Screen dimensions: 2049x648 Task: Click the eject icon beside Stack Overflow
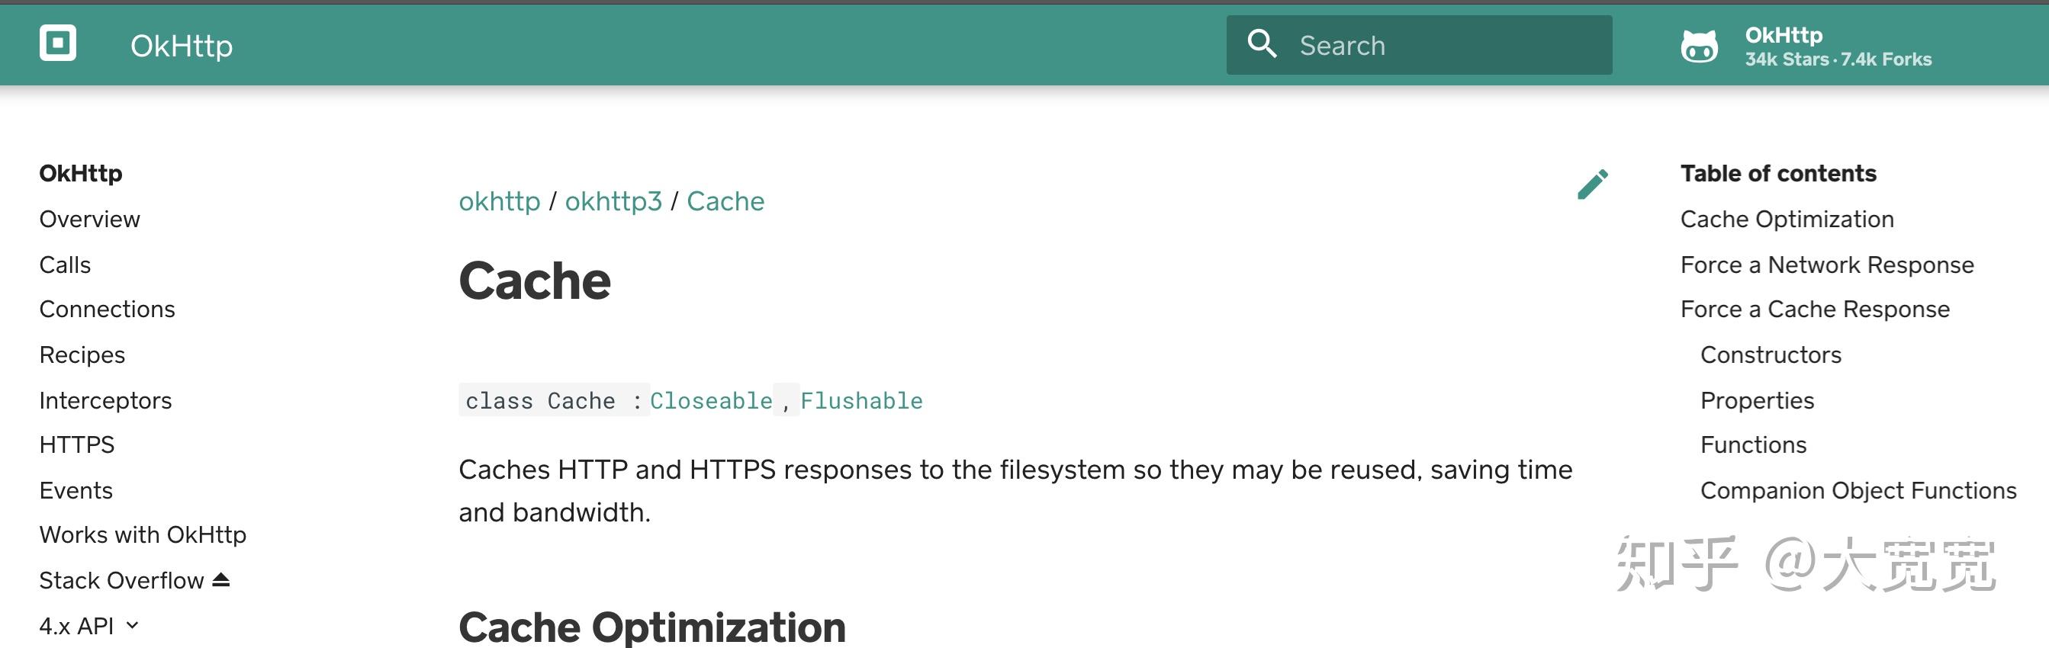221,580
